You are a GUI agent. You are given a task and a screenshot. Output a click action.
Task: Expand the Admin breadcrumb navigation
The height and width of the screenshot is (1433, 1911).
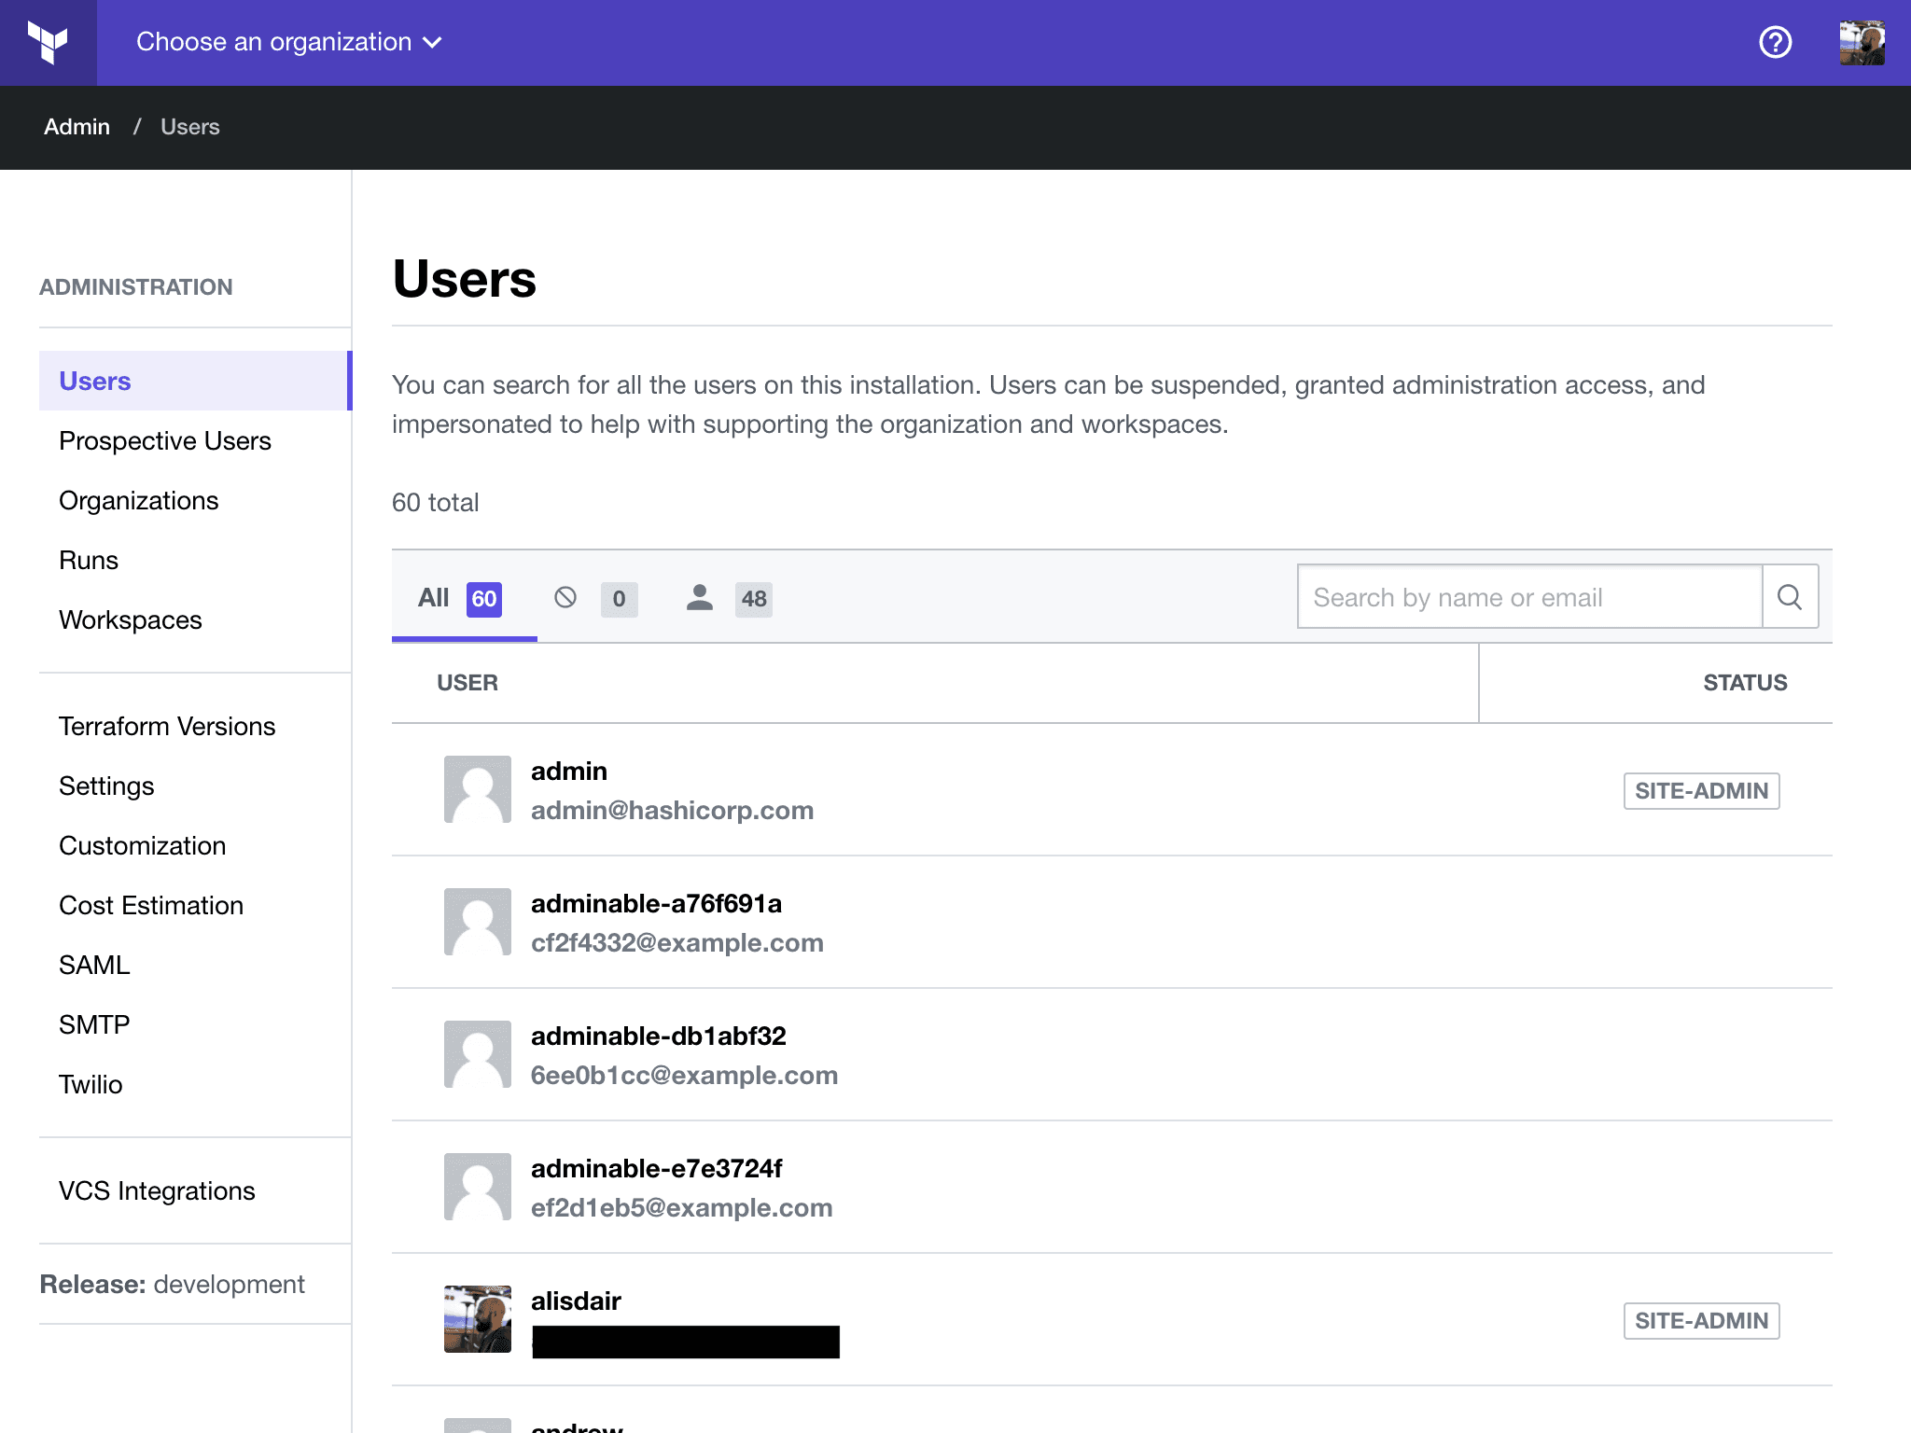tap(77, 127)
